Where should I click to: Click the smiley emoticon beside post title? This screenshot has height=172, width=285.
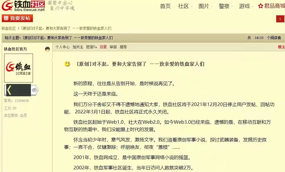coord(67,64)
